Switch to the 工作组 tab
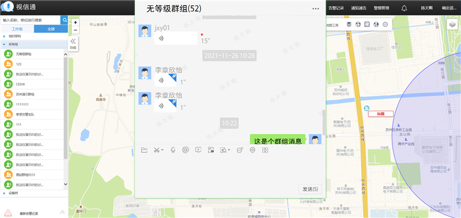 coord(17,29)
